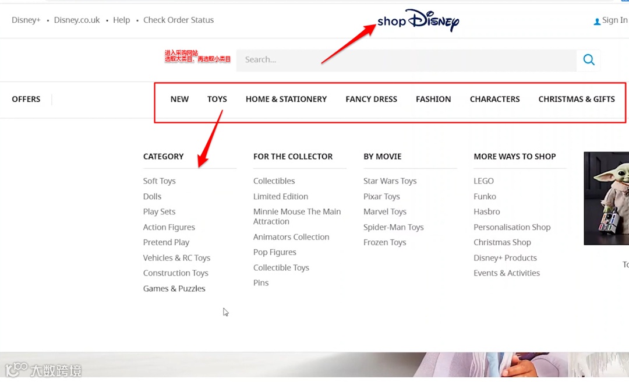Open CHRISTMAS & GIFTS menu
629x382 pixels.
(x=577, y=99)
